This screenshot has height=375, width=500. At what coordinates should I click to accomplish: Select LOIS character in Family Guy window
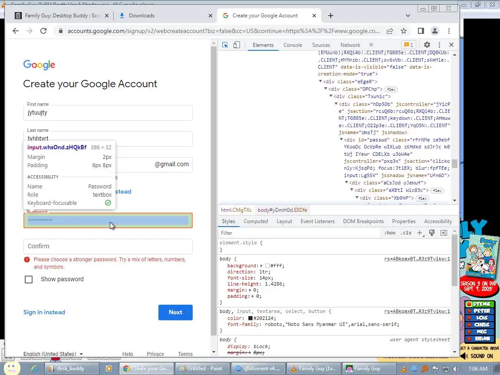click(x=480, y=318)
